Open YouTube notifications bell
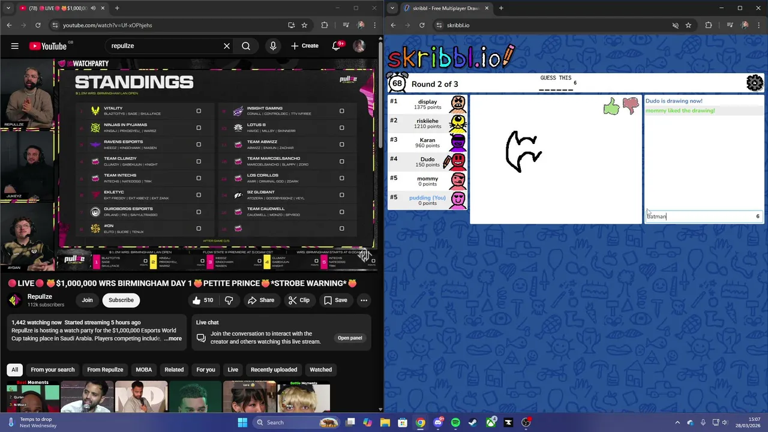This screenshot has width=768, height=432. tap(337, 46)
